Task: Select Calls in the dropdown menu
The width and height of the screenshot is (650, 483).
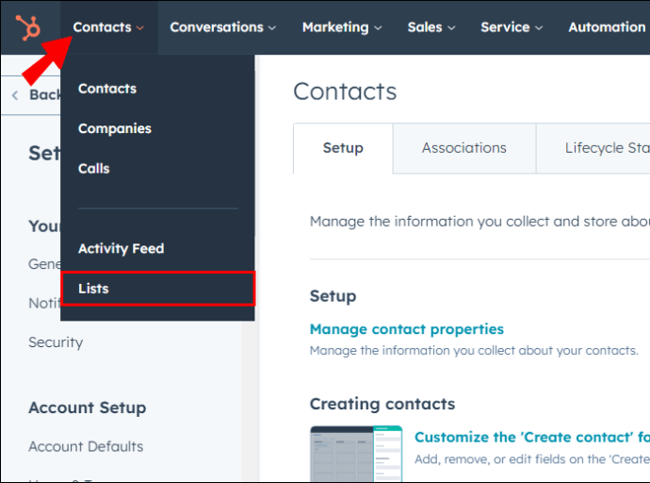Action: [94, 169]
